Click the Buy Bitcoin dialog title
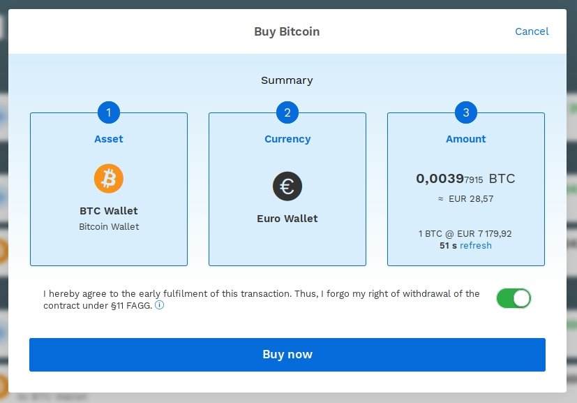 tap(287, 31)
